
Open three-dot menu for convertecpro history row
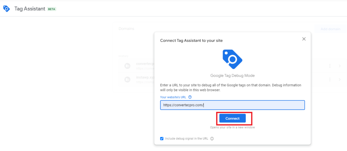click(330, 66)
